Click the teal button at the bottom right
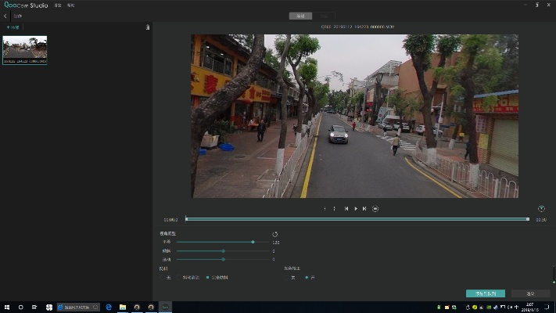Screen dimensions: 556x313 pyautogui.click(x=485, y=293)
